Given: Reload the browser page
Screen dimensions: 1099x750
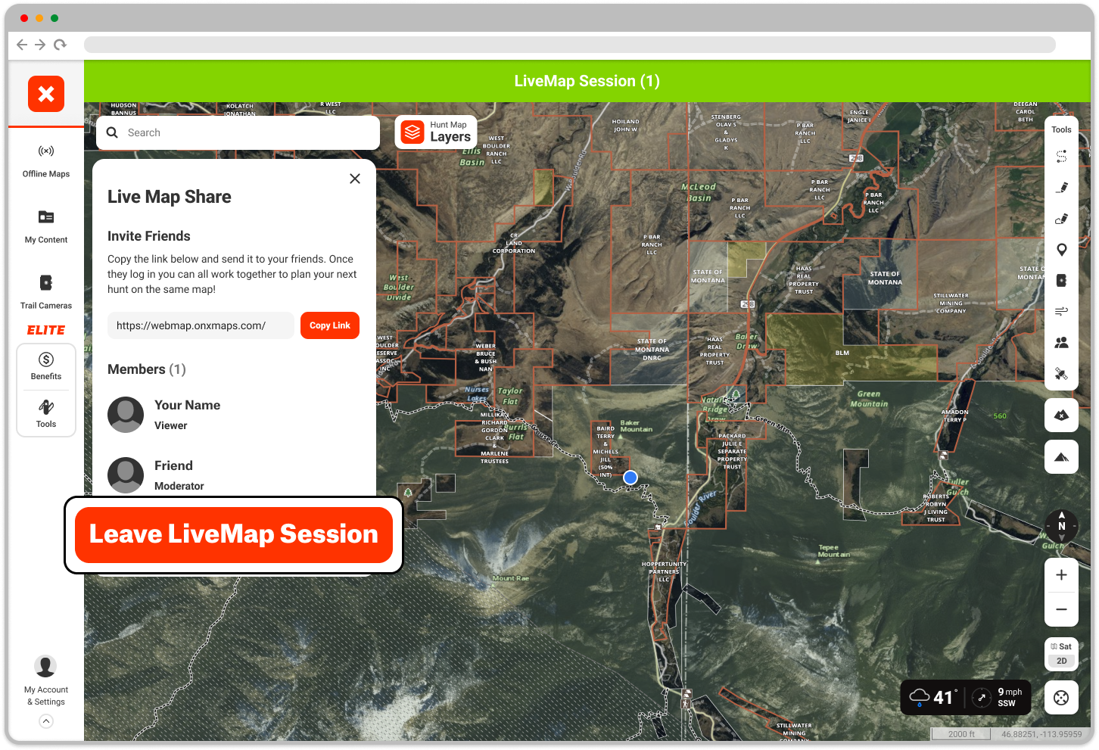Looking at the screenshot, I should [60, 45].
